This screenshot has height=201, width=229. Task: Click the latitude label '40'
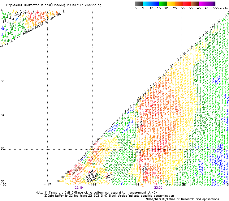click(x=2, y=10)
